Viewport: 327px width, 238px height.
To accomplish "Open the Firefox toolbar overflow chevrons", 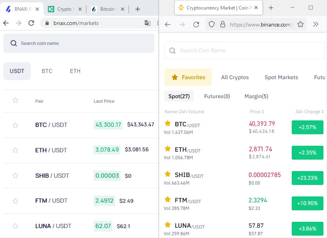I will tap(316, 24).
